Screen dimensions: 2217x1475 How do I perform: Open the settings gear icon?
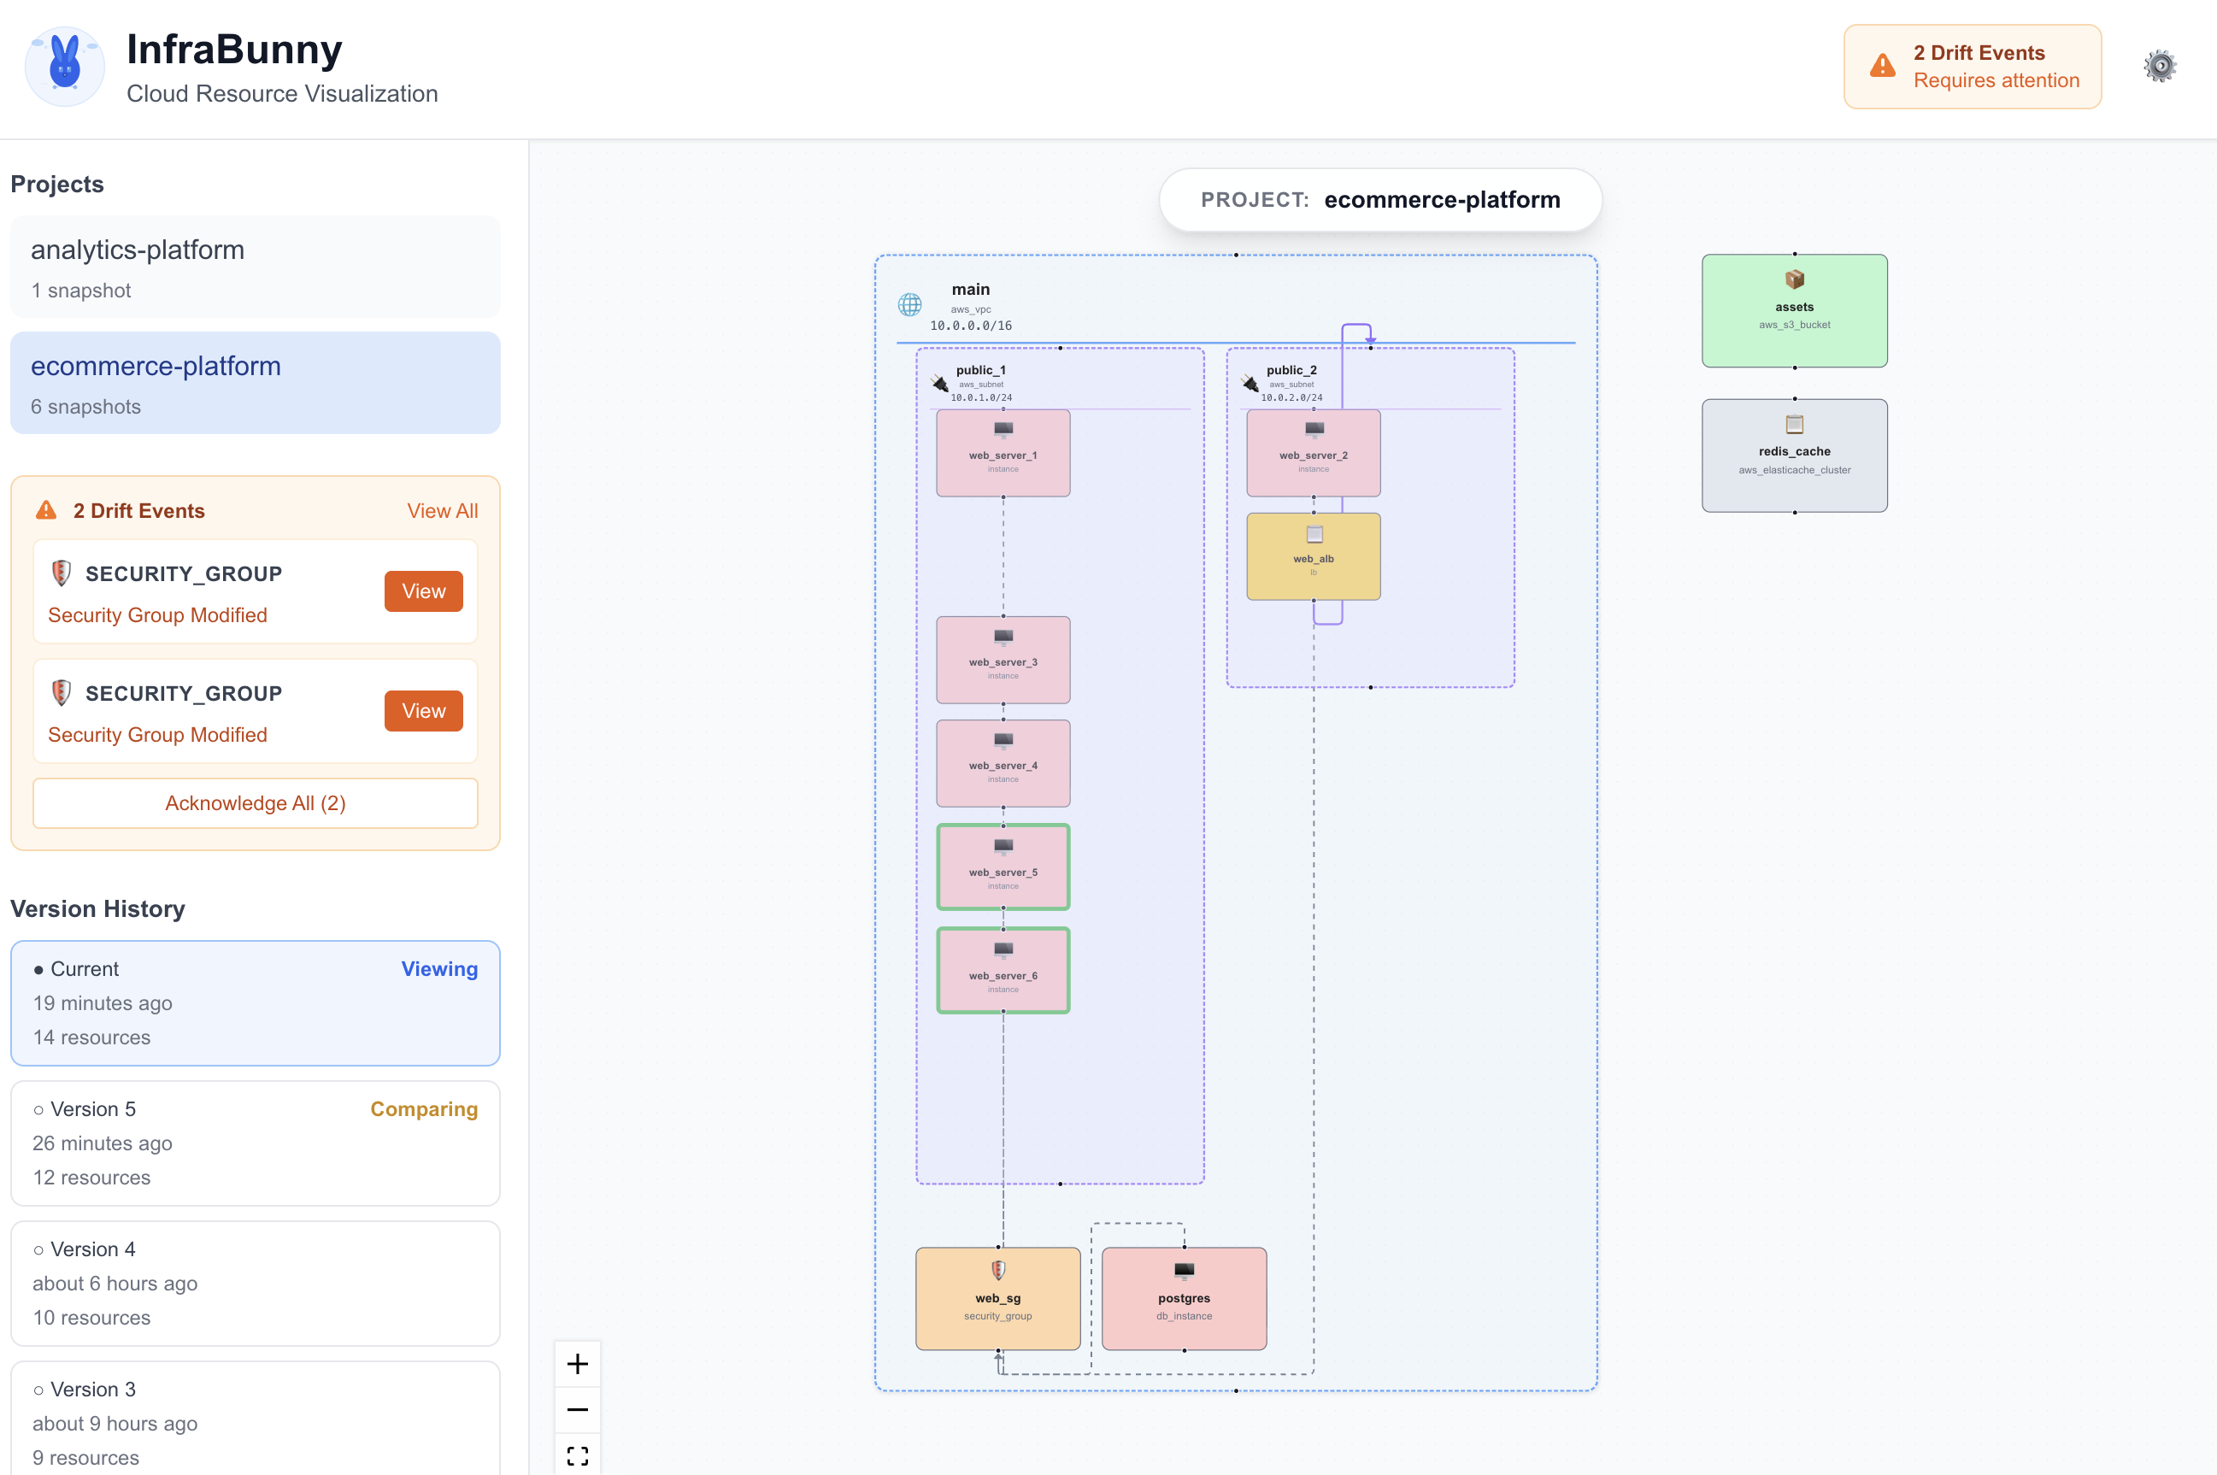coord(2159,66)
